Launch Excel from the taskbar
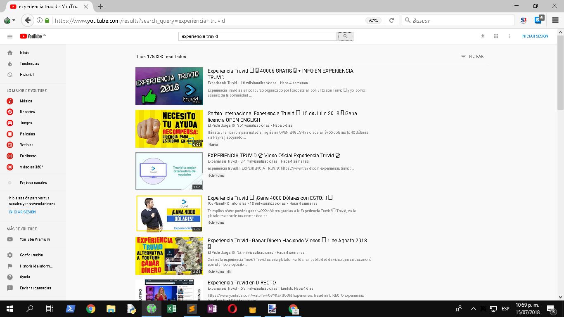 tap(172, 309)
